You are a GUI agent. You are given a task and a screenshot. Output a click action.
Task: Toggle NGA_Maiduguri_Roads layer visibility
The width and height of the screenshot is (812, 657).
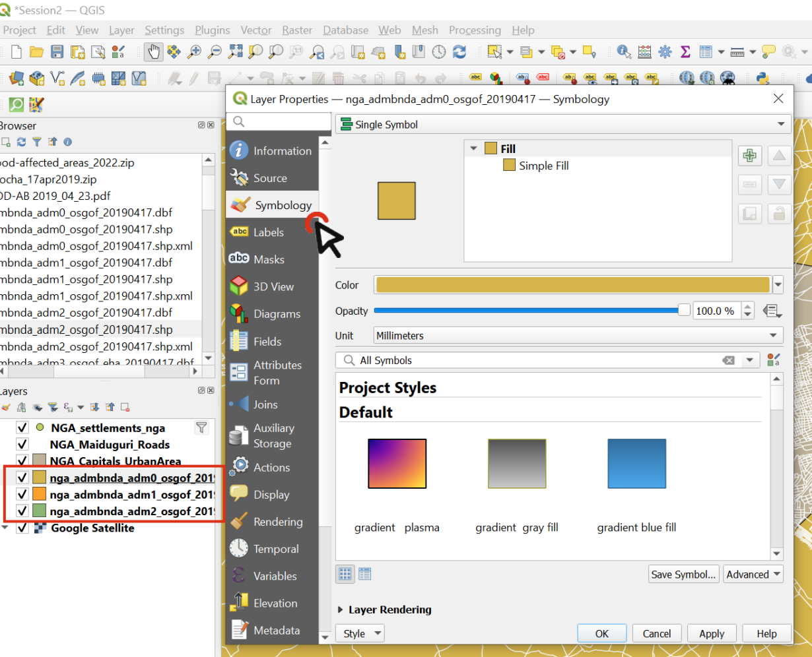click(x=22, y=444)
